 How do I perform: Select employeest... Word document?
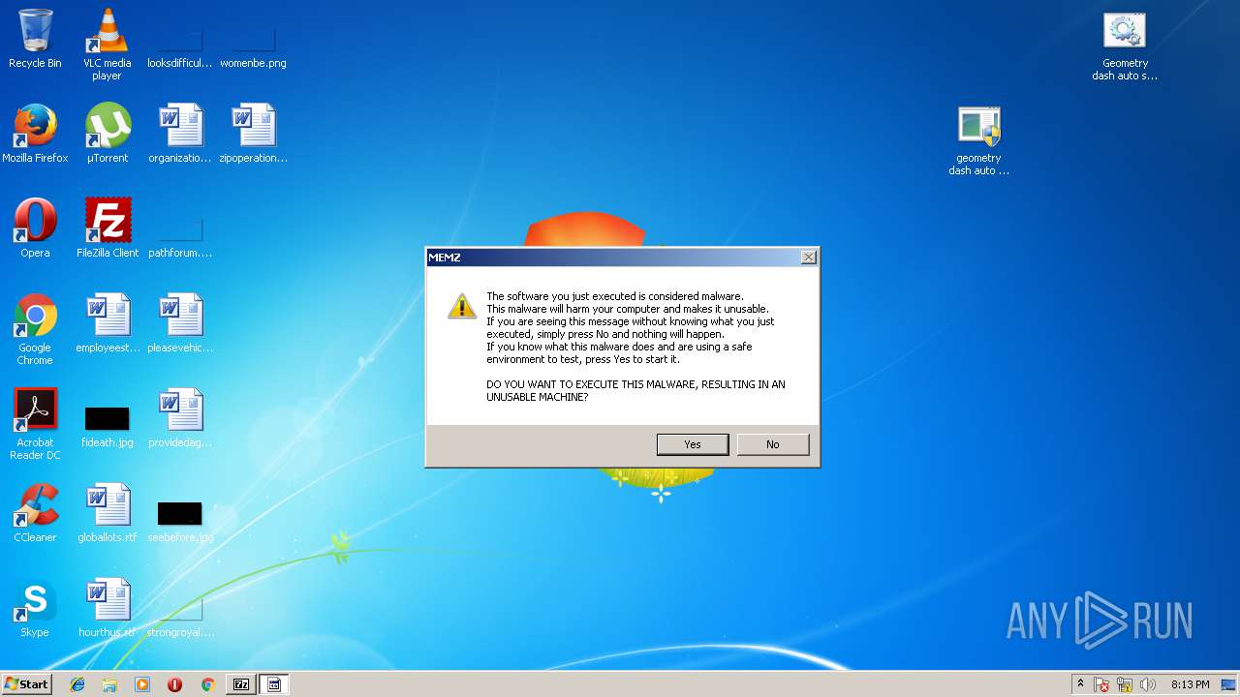tap(107, 323)
